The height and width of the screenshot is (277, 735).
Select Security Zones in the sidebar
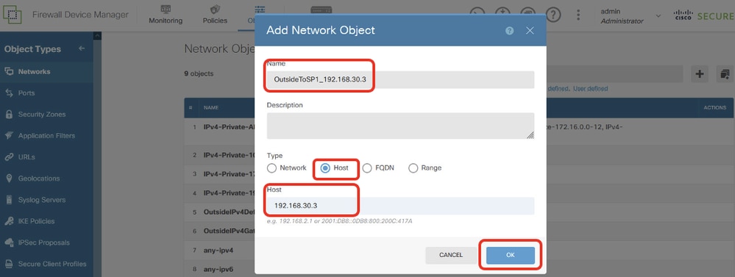(47, 114)
